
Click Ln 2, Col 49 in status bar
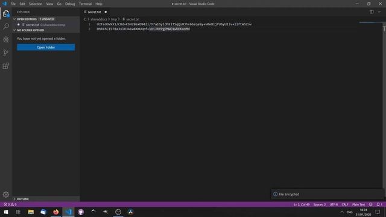pyautogui.click(x=302, y=204)
